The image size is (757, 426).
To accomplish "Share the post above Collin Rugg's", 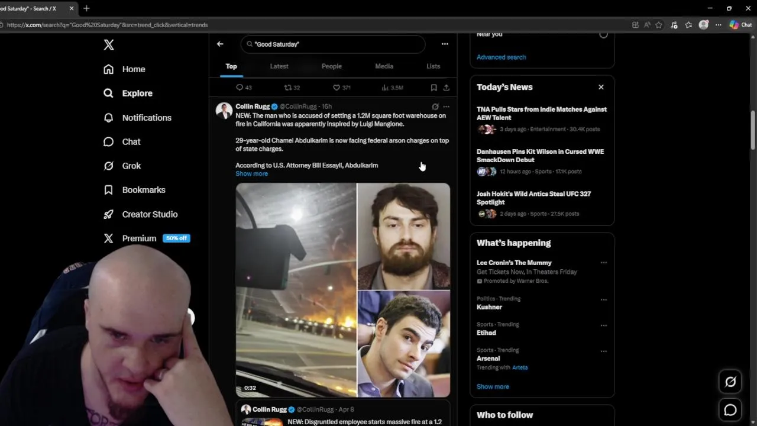I will (x=446, y=88).
